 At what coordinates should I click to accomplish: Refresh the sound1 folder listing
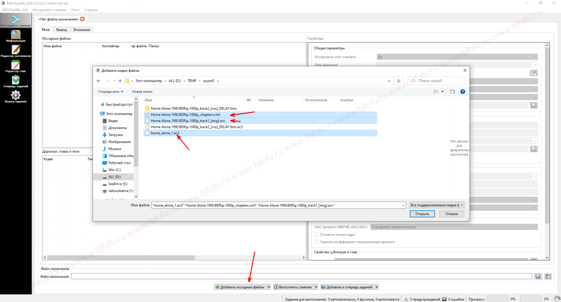click(398, 81)
